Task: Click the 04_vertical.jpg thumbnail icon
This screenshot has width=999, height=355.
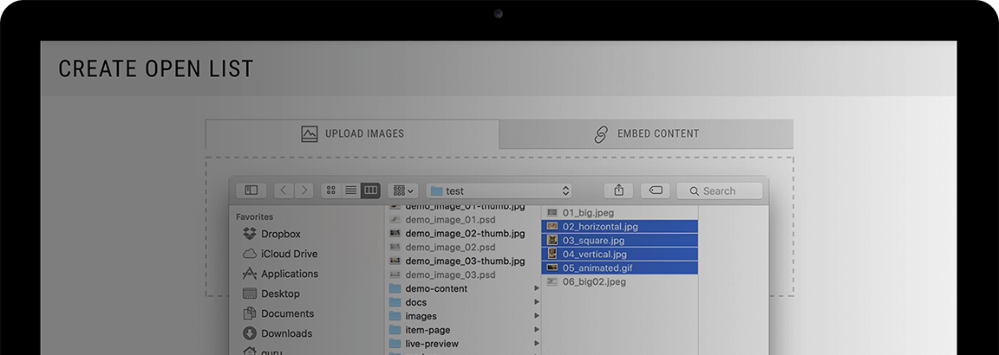Action: pos(552,254)
